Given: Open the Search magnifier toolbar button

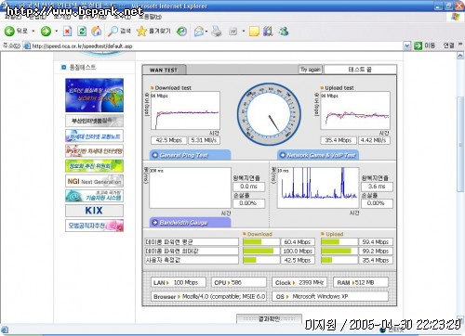Looking at the screenshot, I should pyautogui.click(x=119, y=31).
